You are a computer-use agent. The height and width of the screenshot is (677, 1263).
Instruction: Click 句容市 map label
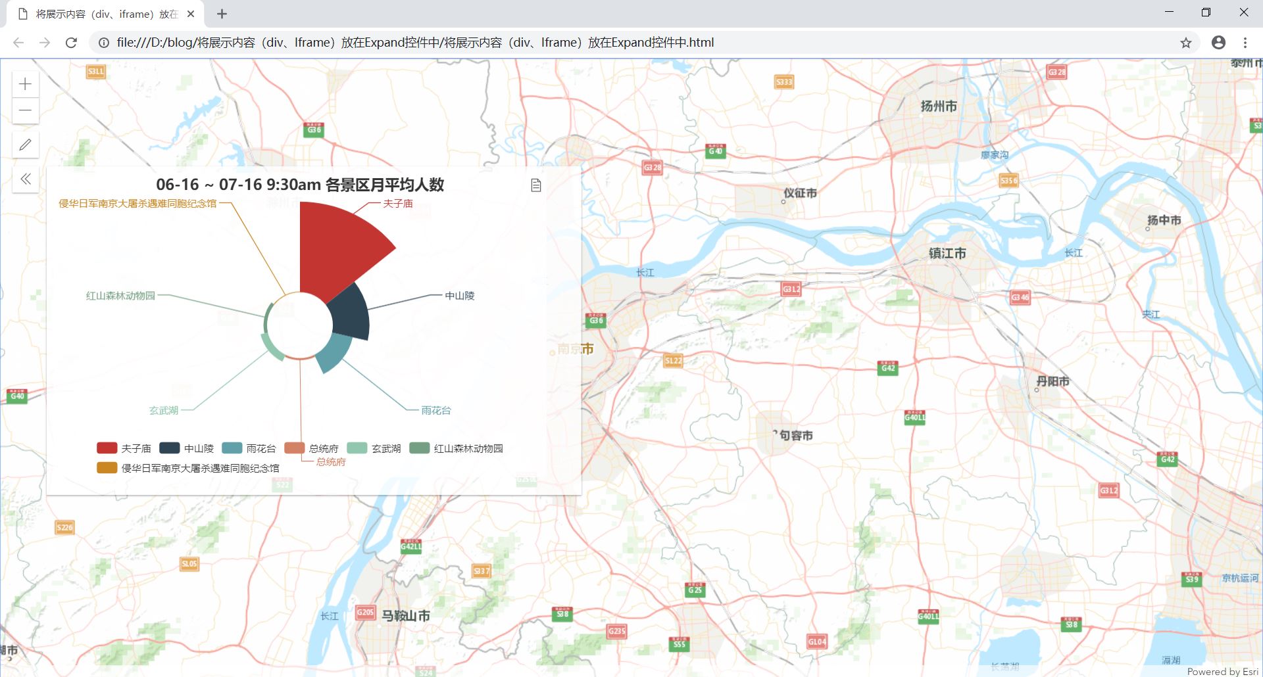796,436
